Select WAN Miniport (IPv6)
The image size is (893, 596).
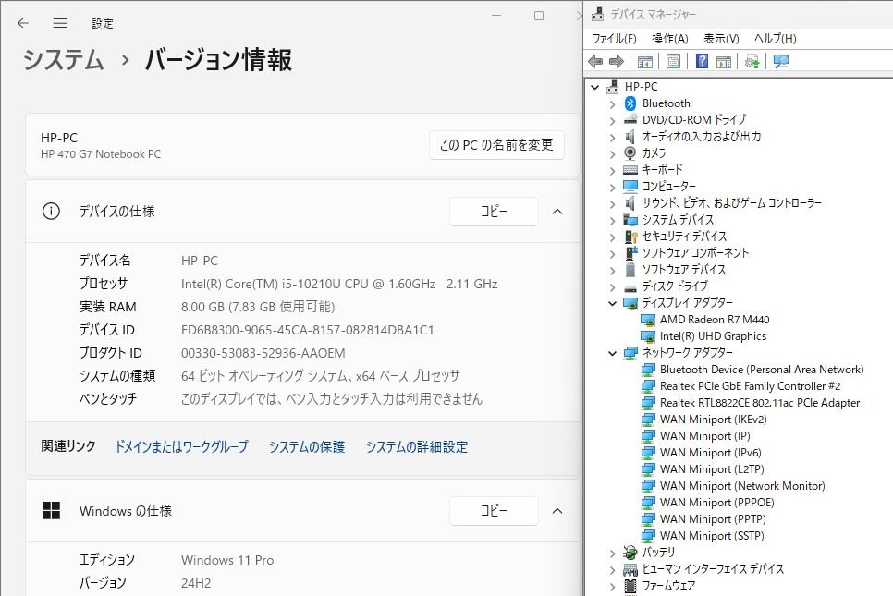coord(710,453)
